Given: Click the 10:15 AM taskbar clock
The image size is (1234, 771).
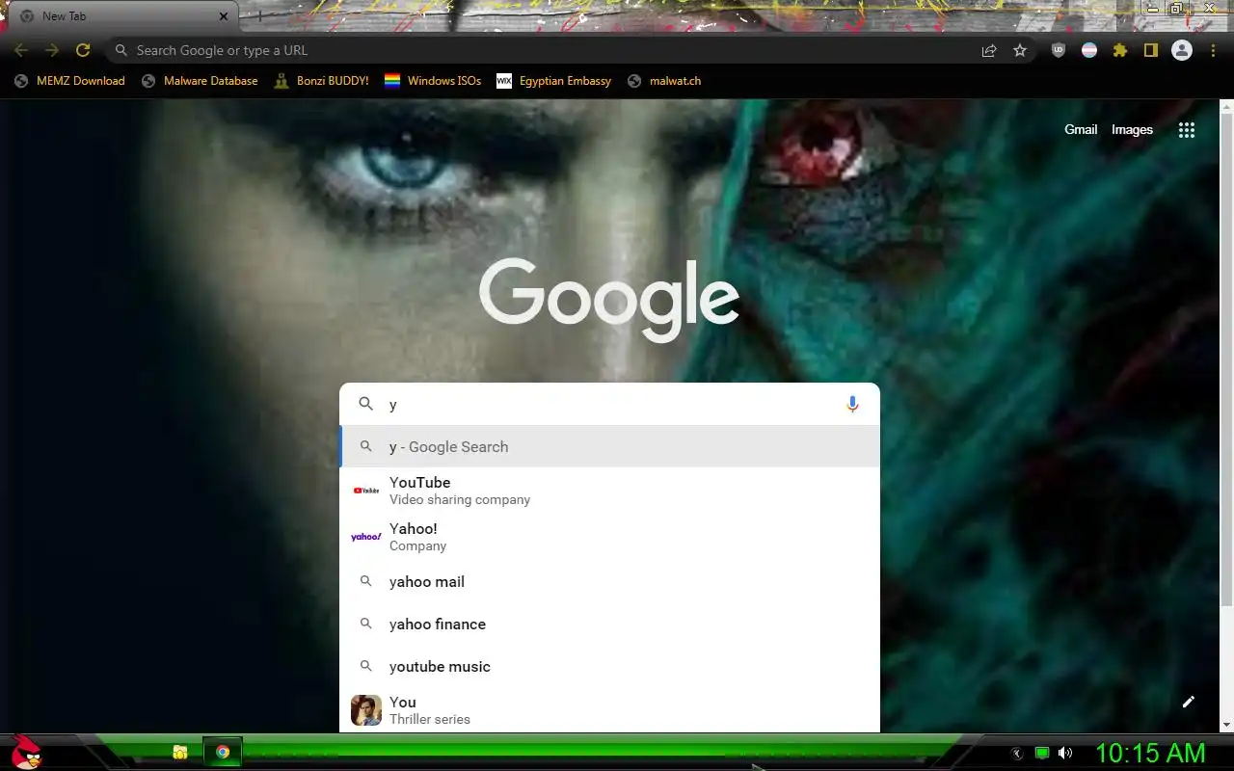Looking at the screenshot, I should tap(1150, 753).
